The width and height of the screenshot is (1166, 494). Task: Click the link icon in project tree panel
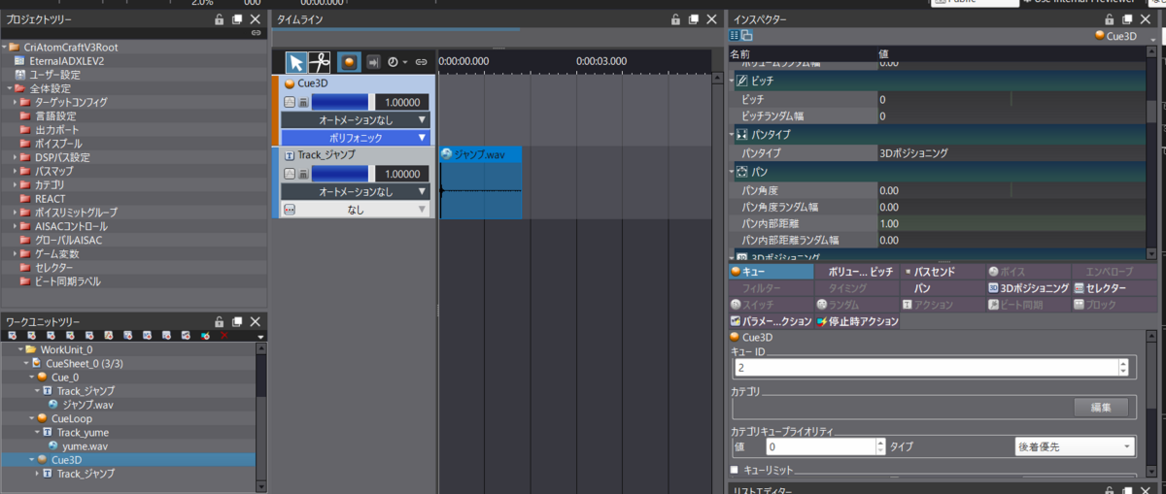pyautogui.click(x=257, y=33)
